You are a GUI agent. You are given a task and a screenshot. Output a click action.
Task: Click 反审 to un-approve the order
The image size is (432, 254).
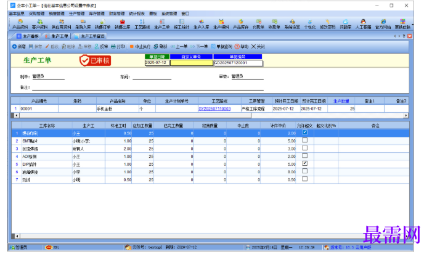[101, 47]
